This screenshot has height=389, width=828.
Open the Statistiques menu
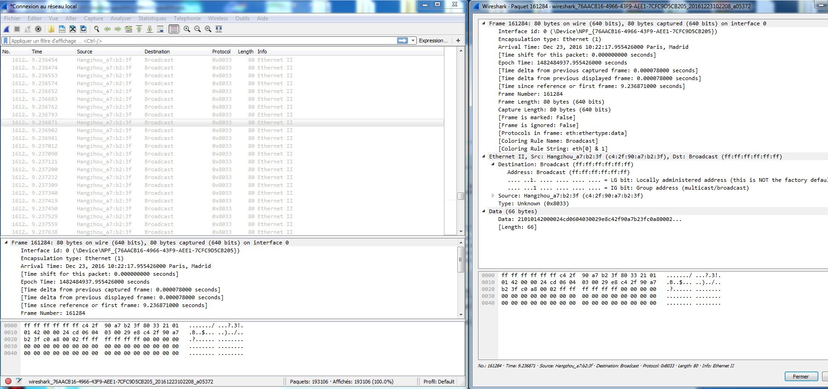tap(152, 18)
